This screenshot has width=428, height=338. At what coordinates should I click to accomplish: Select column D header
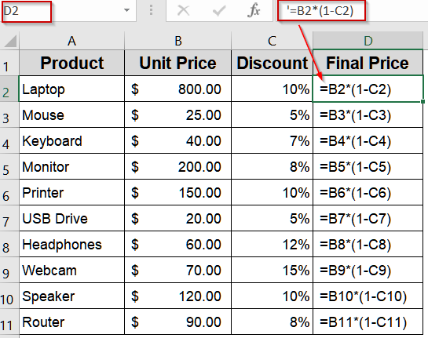pos(368,41)
